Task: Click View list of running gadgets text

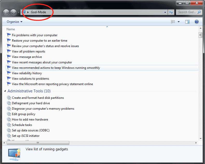Action: 47,149
